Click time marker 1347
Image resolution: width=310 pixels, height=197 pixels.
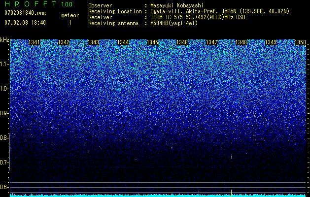click(212, 42)
